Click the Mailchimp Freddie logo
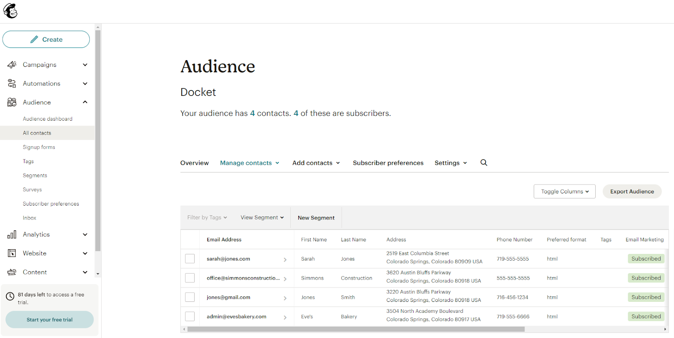This screenshot has height=338, width=674. (x=11, y=11)
